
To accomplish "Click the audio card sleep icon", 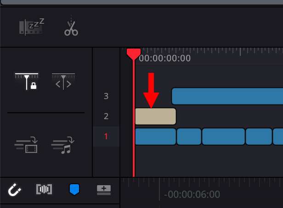I will point(31,27).
